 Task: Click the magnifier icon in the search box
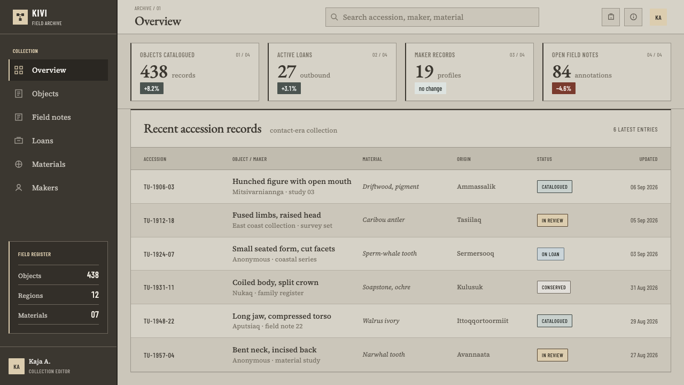(335, 17)
